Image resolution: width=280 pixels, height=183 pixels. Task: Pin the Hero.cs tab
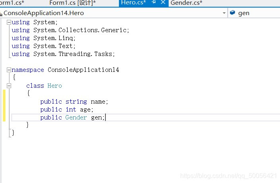154,2
